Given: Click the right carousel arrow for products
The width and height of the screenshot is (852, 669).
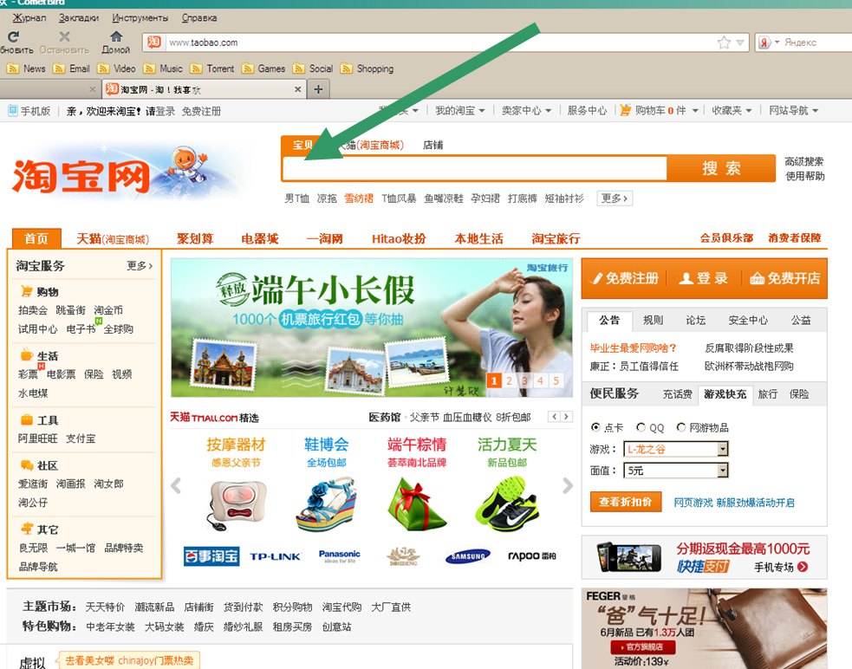Looking at the screenshot, I should click(567, 485).
